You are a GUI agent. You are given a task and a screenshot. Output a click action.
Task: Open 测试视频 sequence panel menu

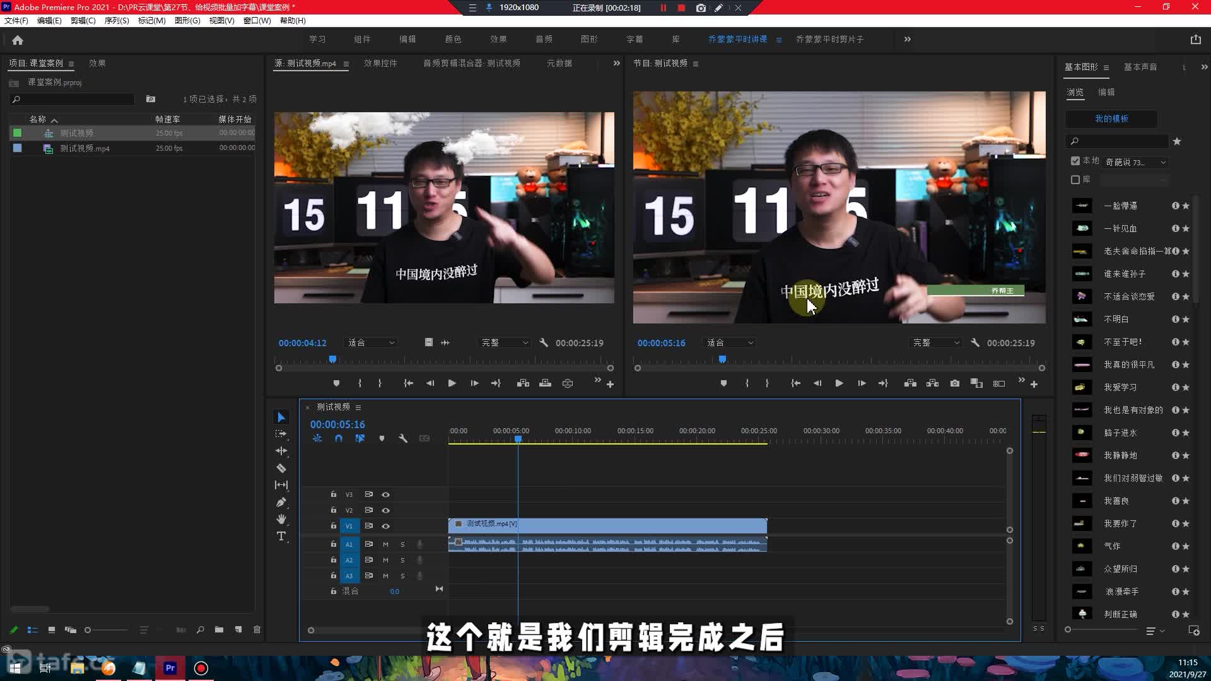(358, 407)
